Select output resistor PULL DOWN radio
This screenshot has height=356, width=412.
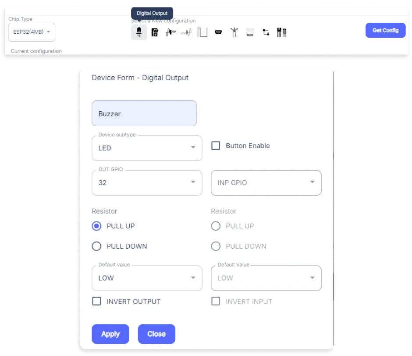click(96, 246)
